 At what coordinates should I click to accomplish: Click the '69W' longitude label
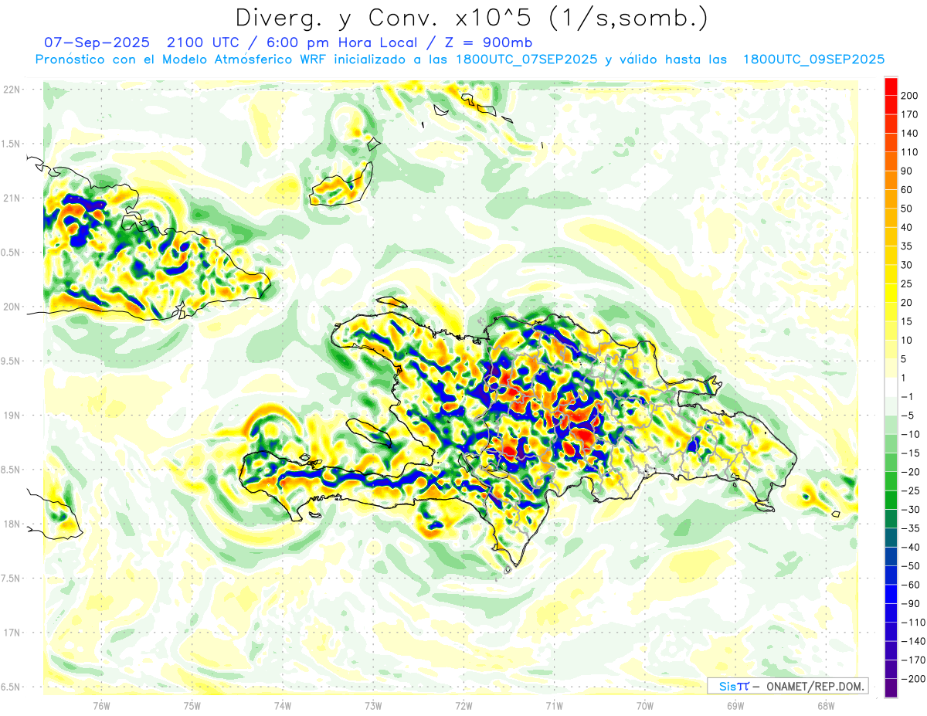tap(735, 706)
